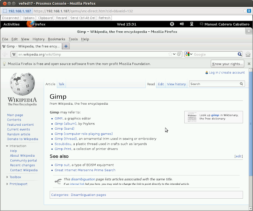Click the clock showing Wed 15:31
Screen dimensions: 253x211
click(x=126, y=24)
